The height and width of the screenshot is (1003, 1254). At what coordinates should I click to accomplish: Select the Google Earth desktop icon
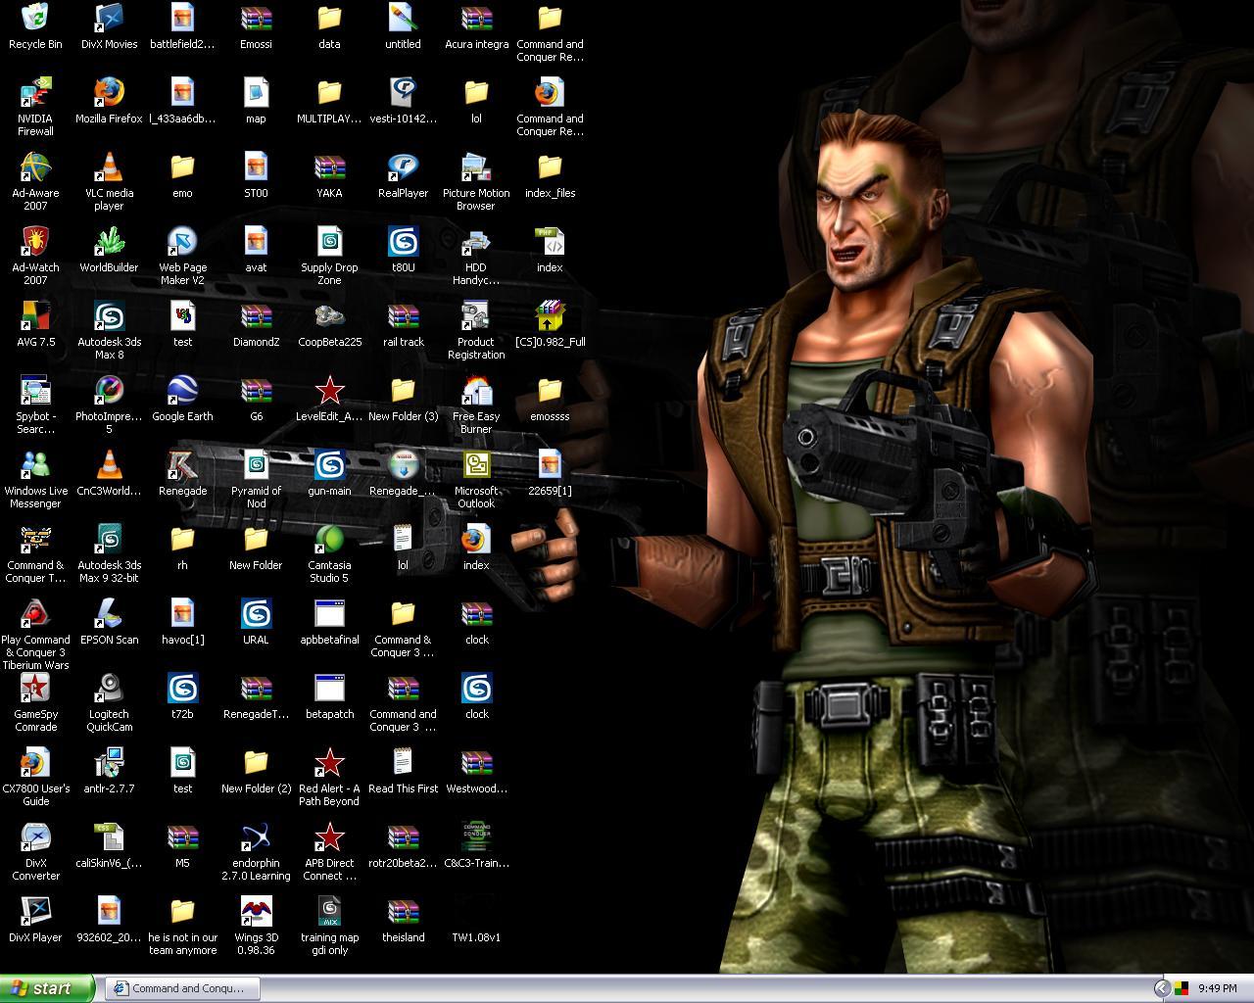[x=182, y=392]
